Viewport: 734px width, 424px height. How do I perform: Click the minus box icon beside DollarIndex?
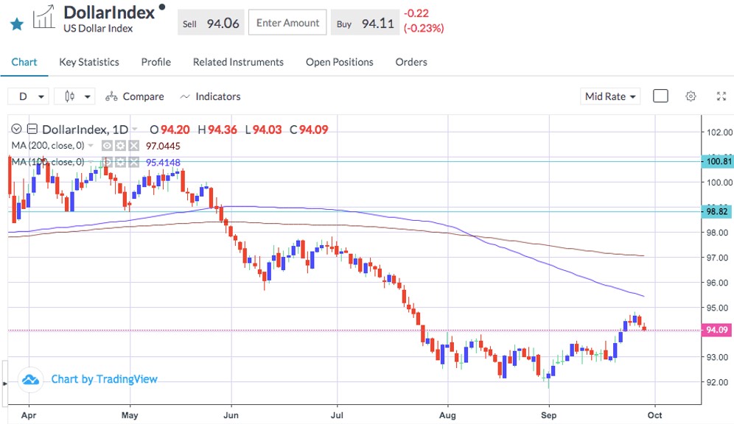tap(32, 129)
